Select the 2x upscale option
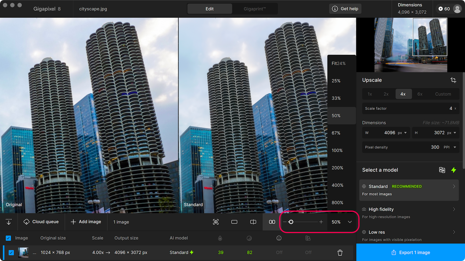This screenshot has width=465, height=261. tap(386, 94)
